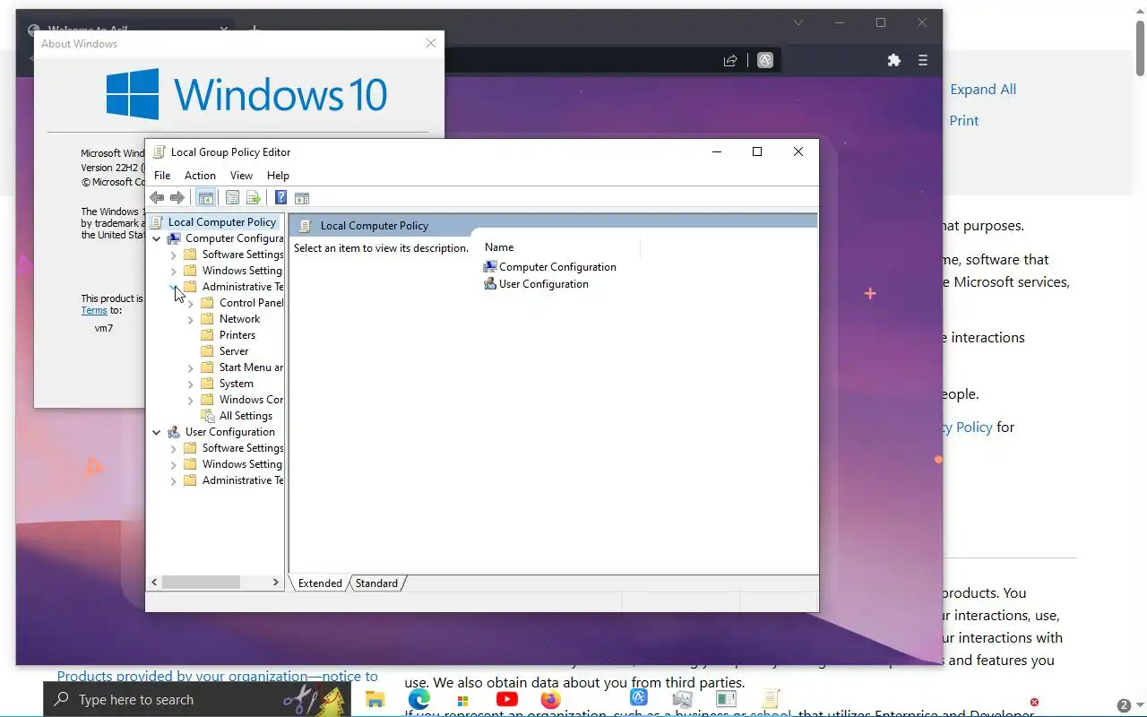This screenshot has height=717, width=1147.
Task: Launch Microsoft Edge from the taskbar
Action: 418,699
